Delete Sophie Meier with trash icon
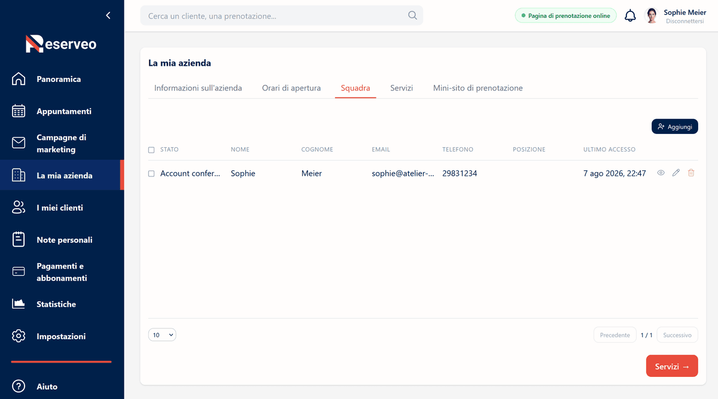718x399 pixels. click(691, 173)
